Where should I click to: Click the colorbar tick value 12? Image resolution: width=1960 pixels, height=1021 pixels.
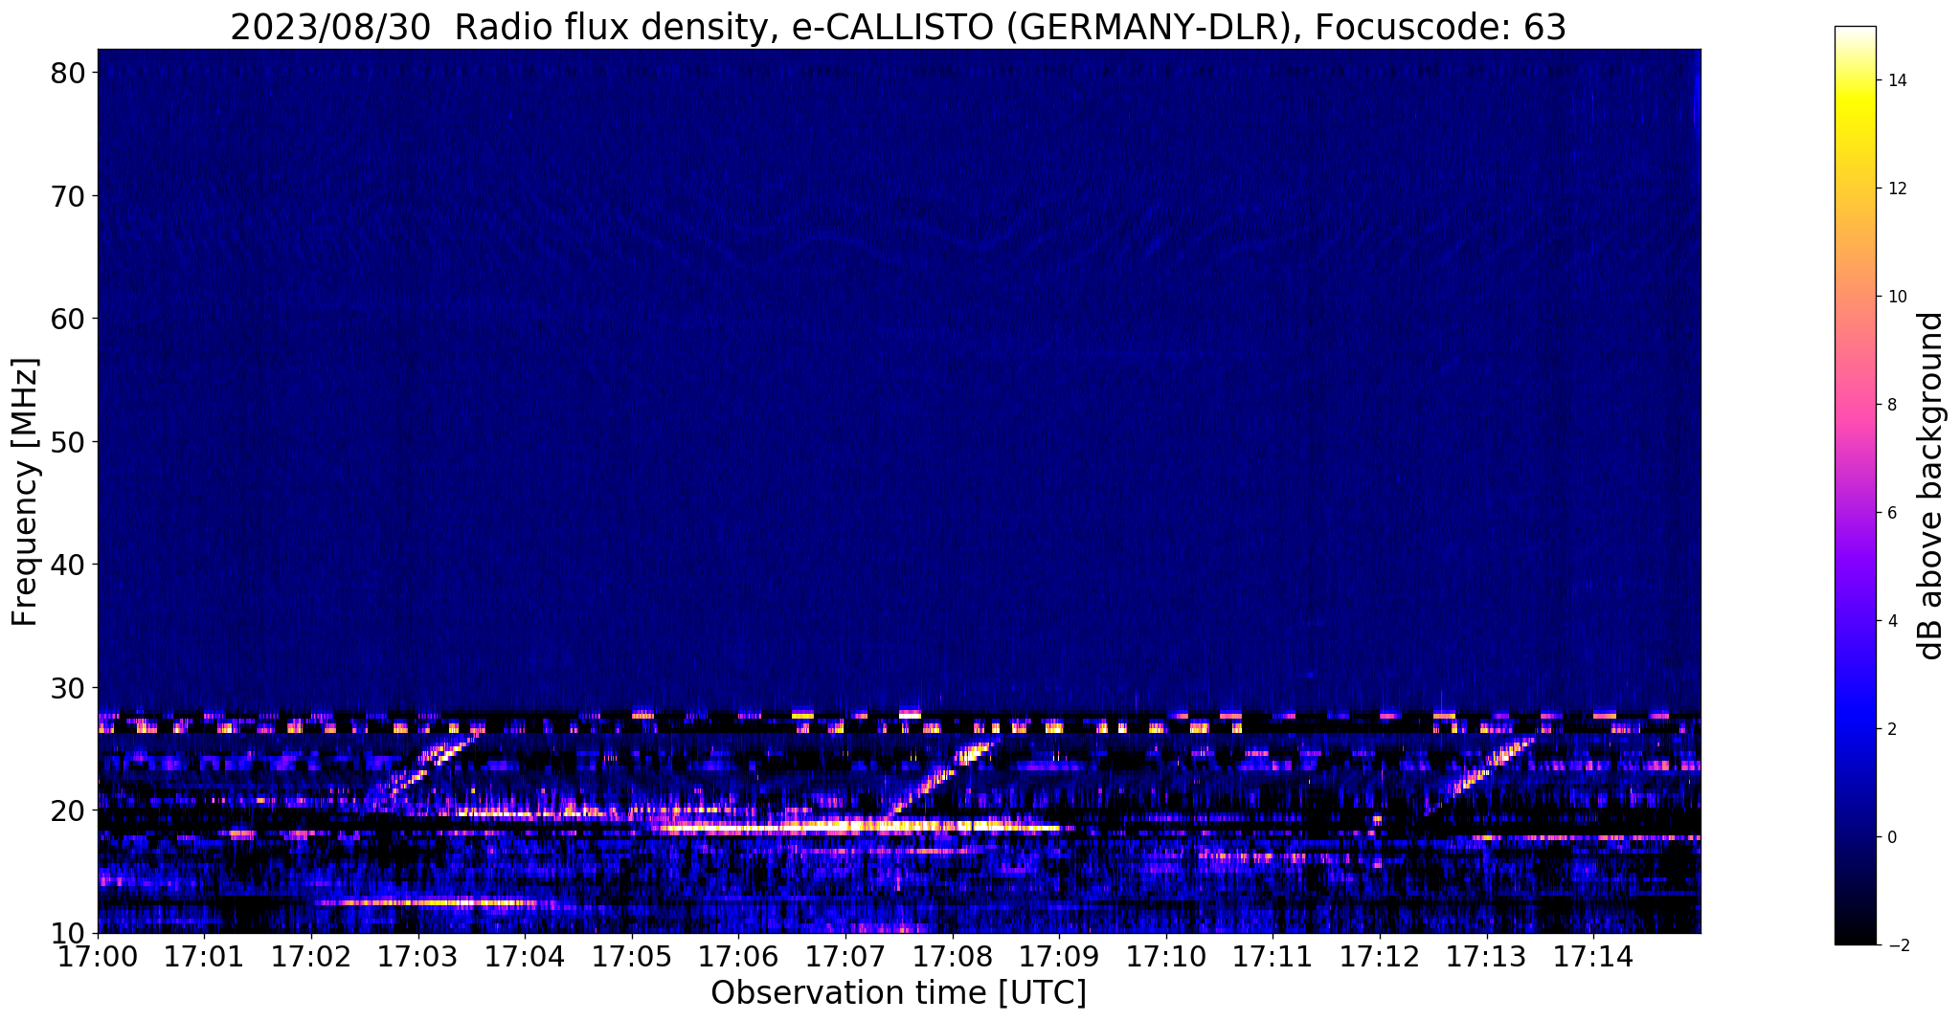coord(1897,189)
